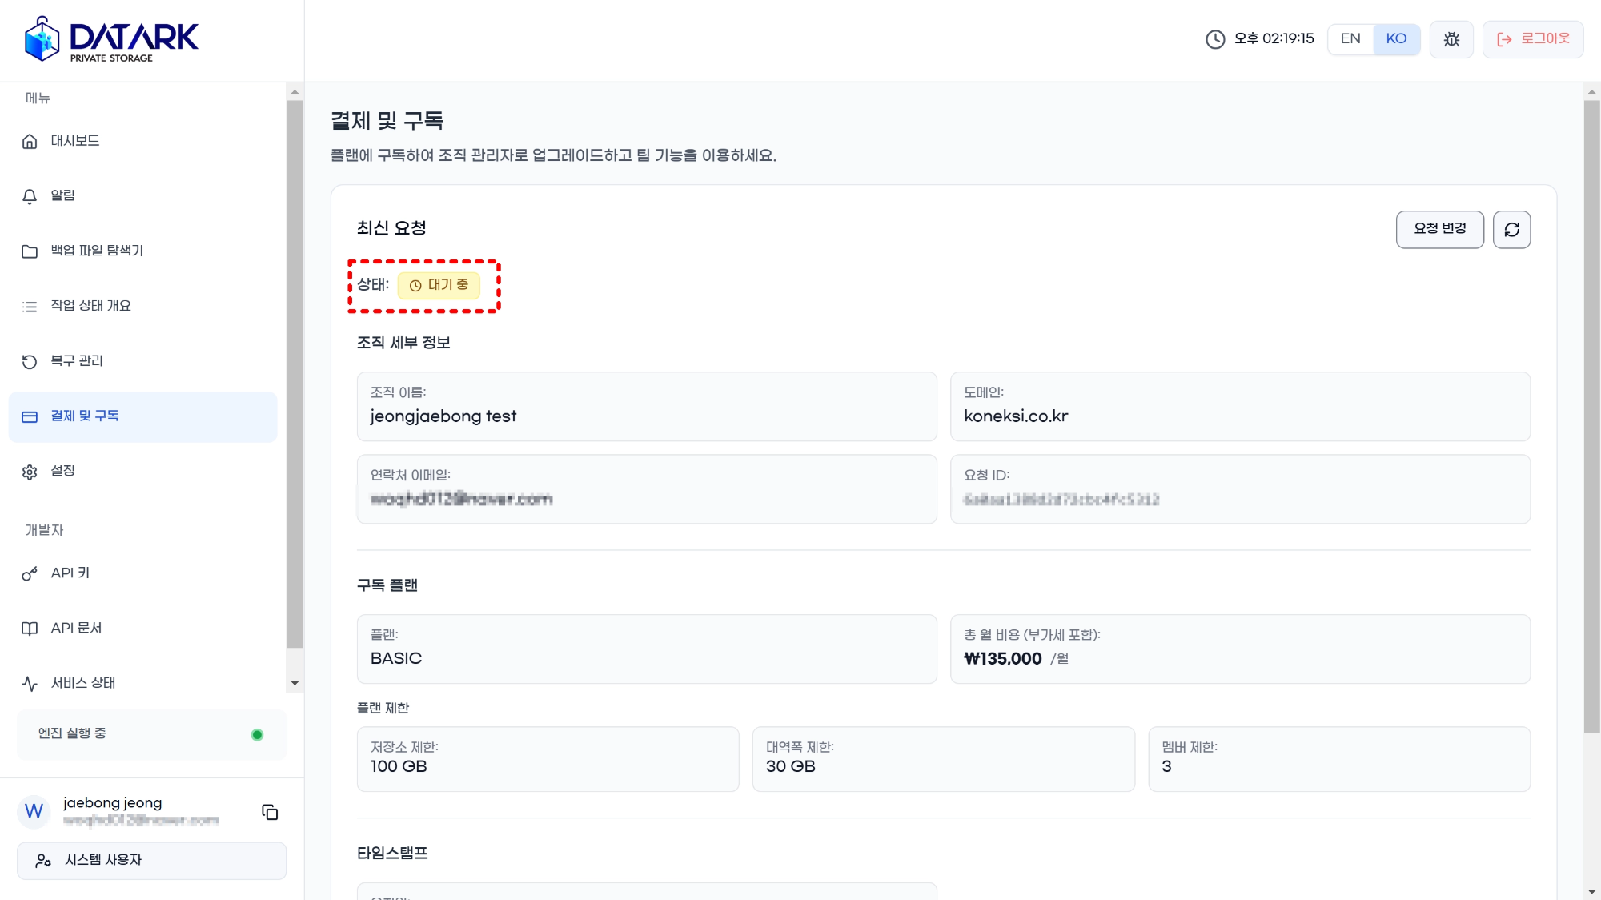1601x900 pixels.
Task: Open API 키 under 개발자
Action: tap(142, 573)
